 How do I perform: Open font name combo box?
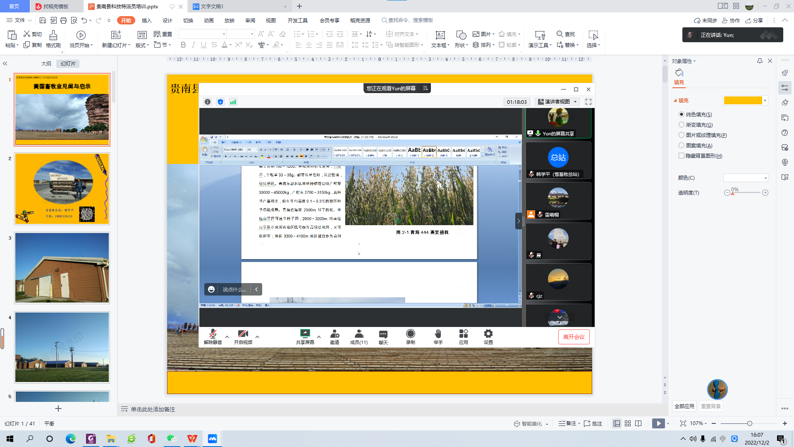[x=203, y=34]
